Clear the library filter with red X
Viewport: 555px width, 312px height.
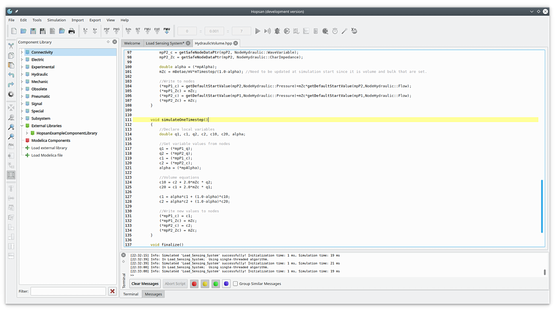pos(113,291)
